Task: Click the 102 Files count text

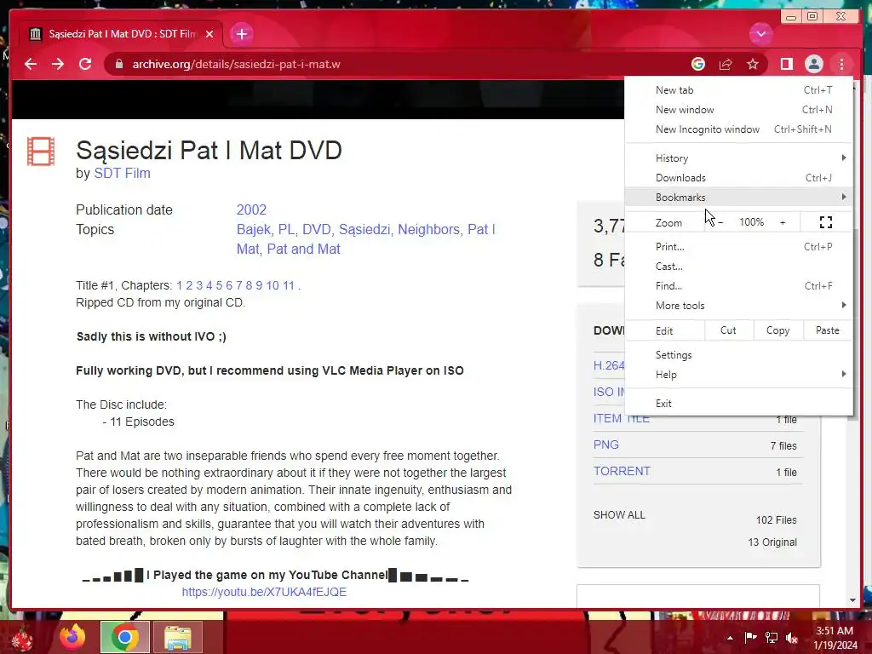Action: click(777, 520)
